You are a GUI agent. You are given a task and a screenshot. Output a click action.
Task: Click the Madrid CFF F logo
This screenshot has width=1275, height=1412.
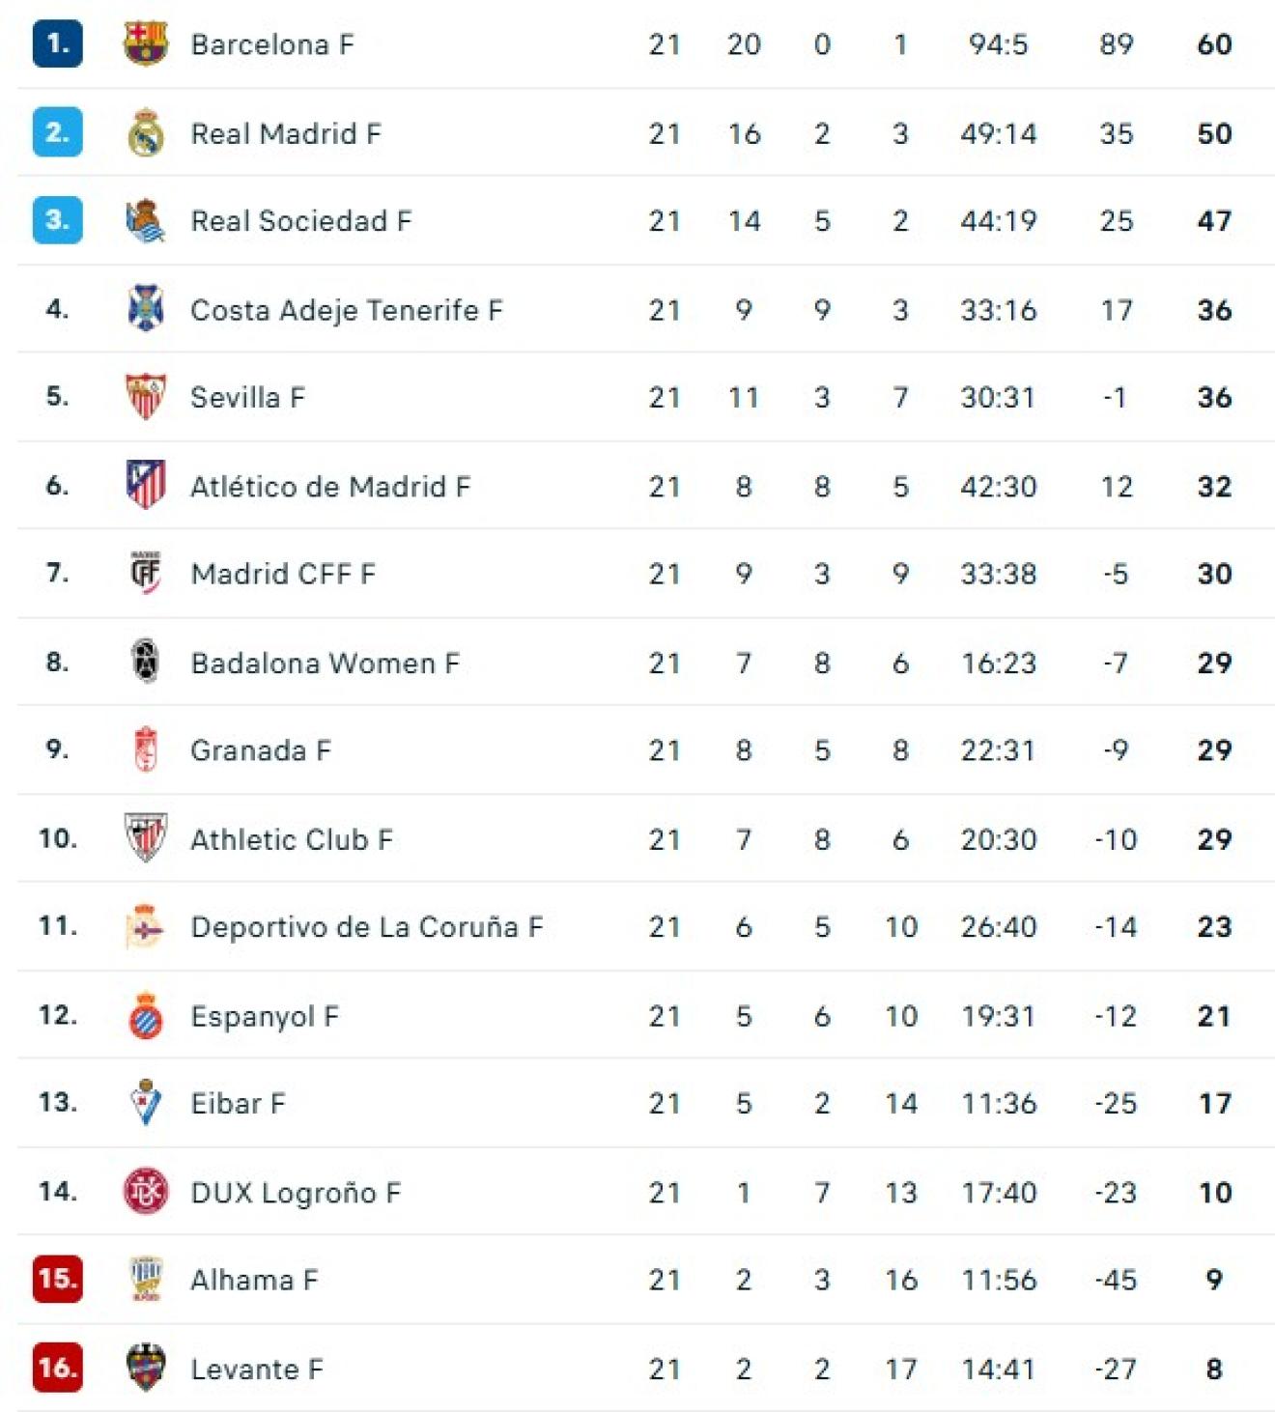146,574
